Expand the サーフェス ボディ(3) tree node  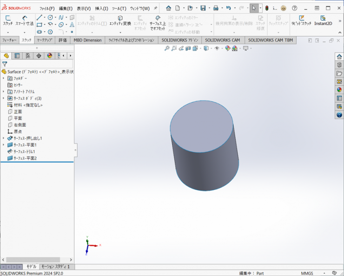(4, 99)
